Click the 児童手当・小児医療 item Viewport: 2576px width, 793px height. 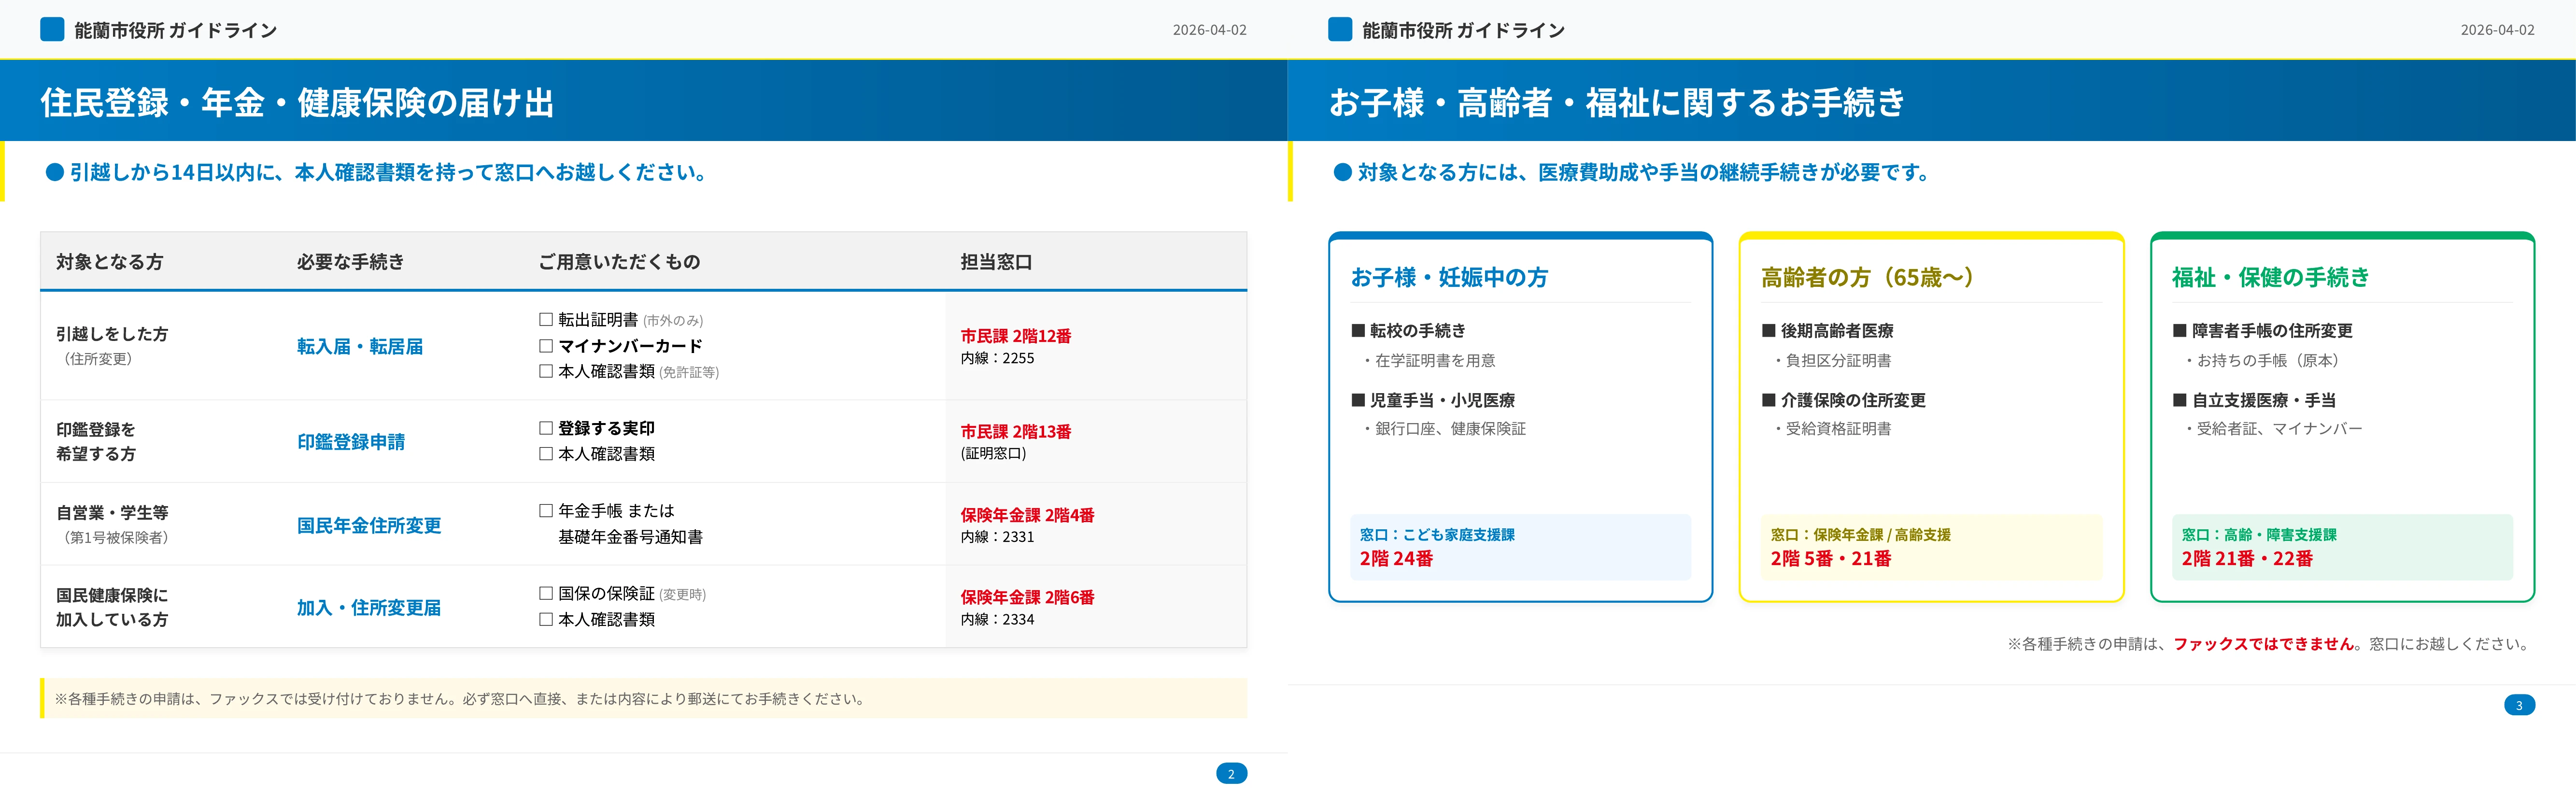coord(1433,400)
